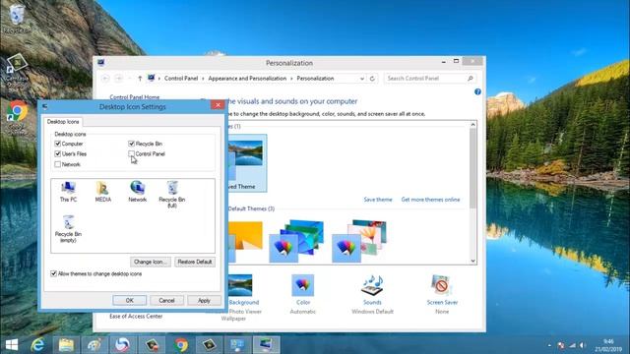Screen dimensions: 630x354
Task: Click the theme list scroll down arrow
Action: (x=472, y=261)
